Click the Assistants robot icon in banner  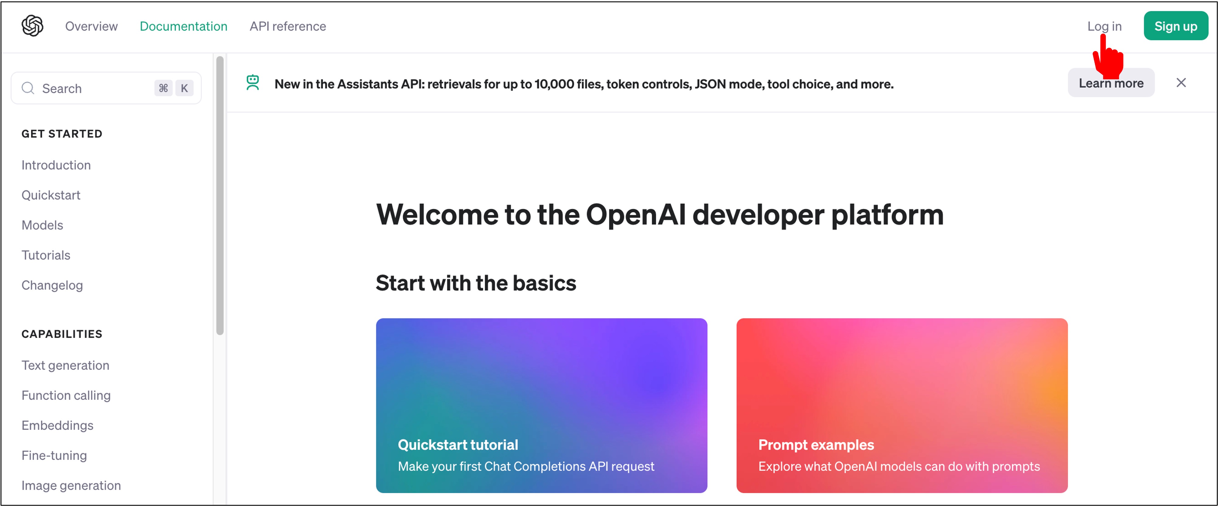pos(253,83)
